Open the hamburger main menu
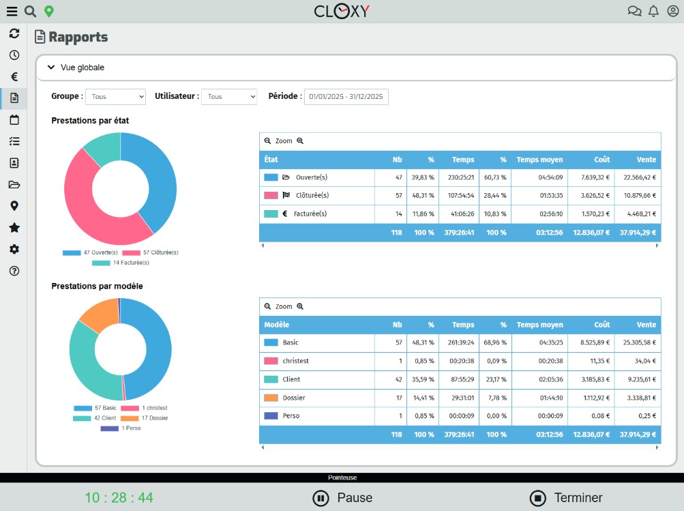The image size is (684, 511). tap(12, 11)
